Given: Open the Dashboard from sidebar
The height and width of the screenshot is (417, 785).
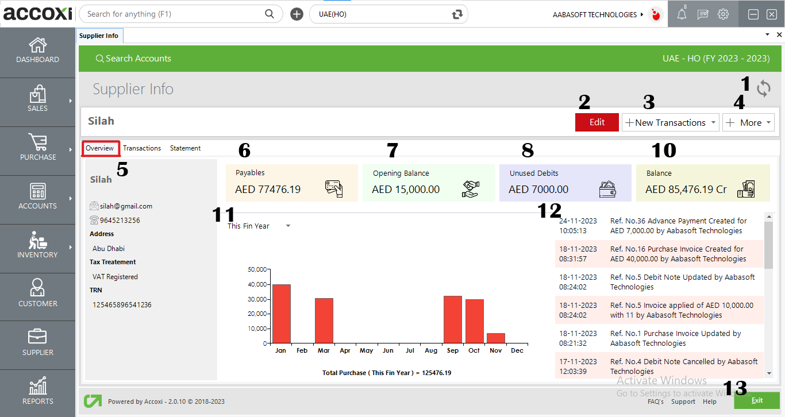Looking at the screenshot, I should pyautogui.click(x=37, y=51).
